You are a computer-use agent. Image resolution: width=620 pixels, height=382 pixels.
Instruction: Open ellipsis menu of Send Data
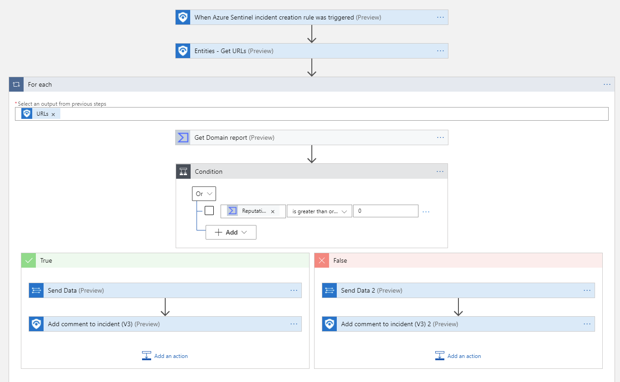(x=294, y=290)
